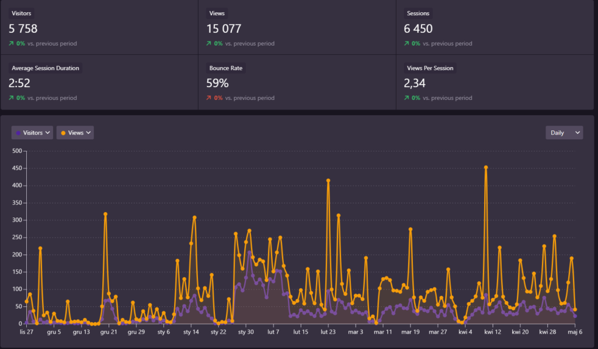Click the green trend arrow under Visitors count
This screenshot has height=349, width=598.
click(12, 44)
